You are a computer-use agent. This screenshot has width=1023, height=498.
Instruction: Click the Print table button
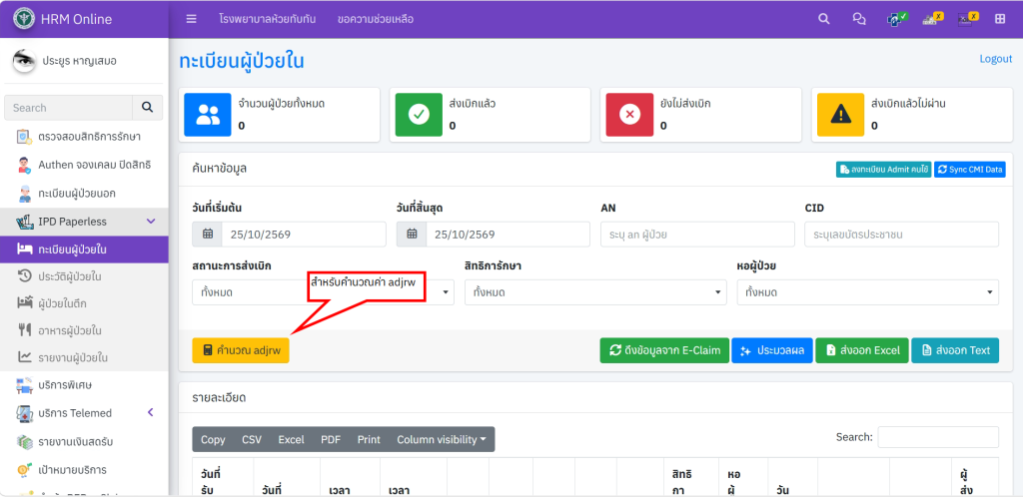[x=369, y=439]
